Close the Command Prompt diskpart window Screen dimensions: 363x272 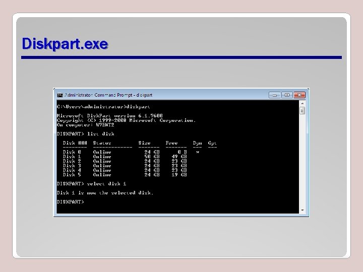click(299, 95)
